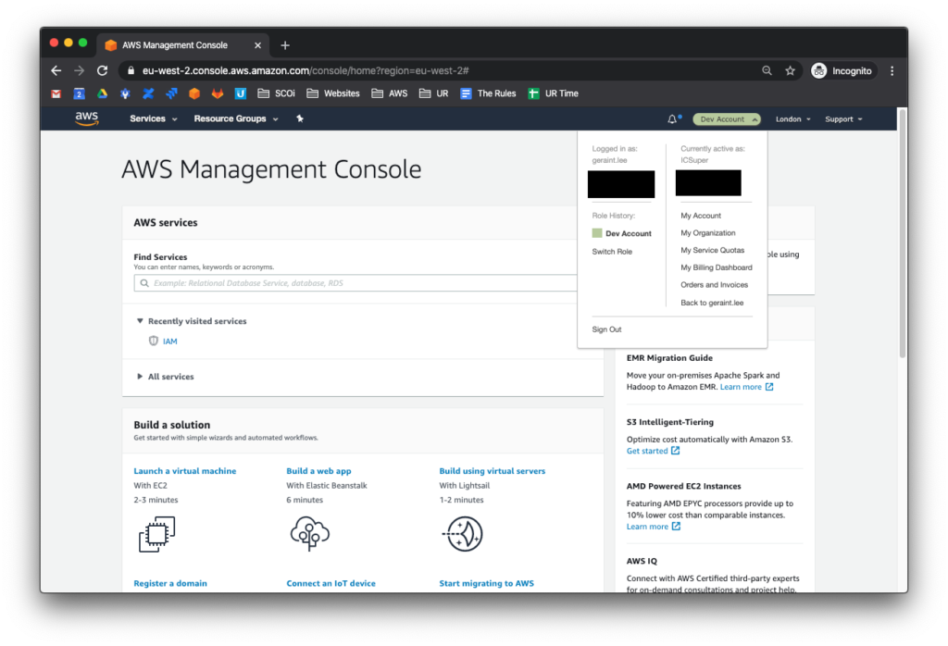Open My Billing Dashboard entry

pyautogui.click(x=717, y=267)
